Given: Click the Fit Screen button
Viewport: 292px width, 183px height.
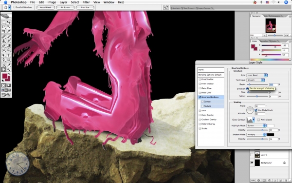Looking at the screenshot, I should tap(65, 7).
